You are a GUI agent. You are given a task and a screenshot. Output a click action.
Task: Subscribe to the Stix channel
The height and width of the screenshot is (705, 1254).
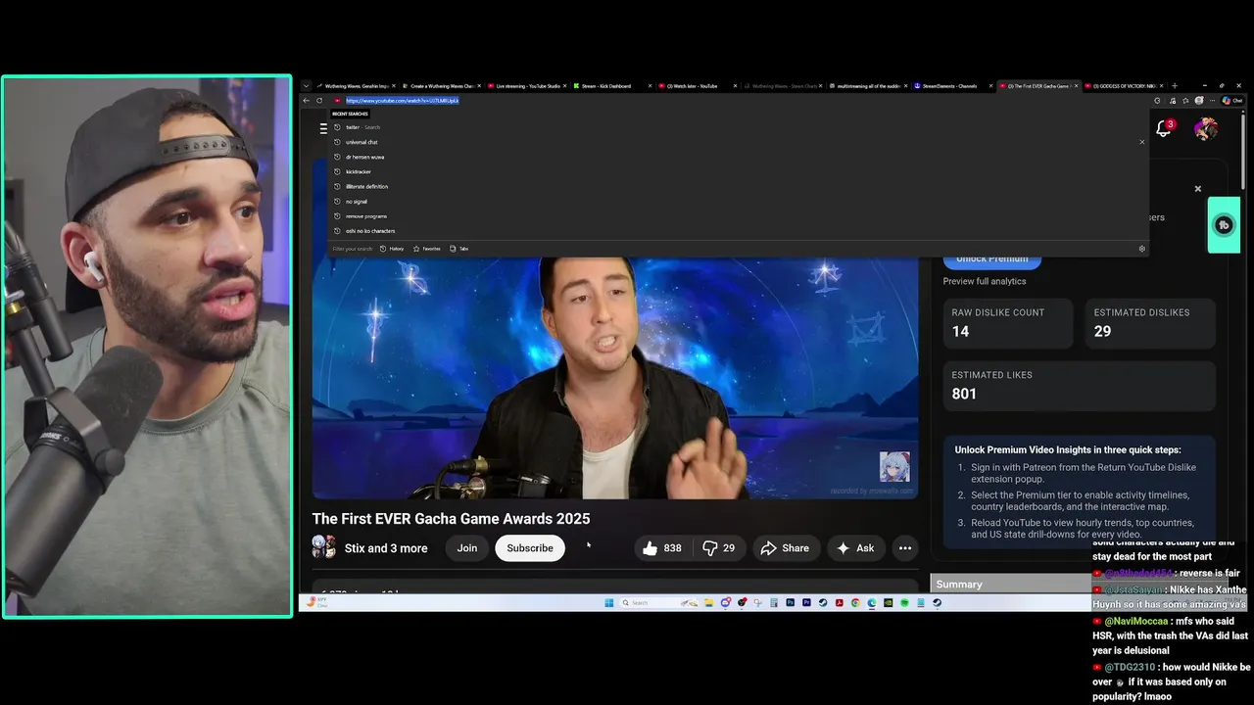pyautogui.click(x=530, y=548)
